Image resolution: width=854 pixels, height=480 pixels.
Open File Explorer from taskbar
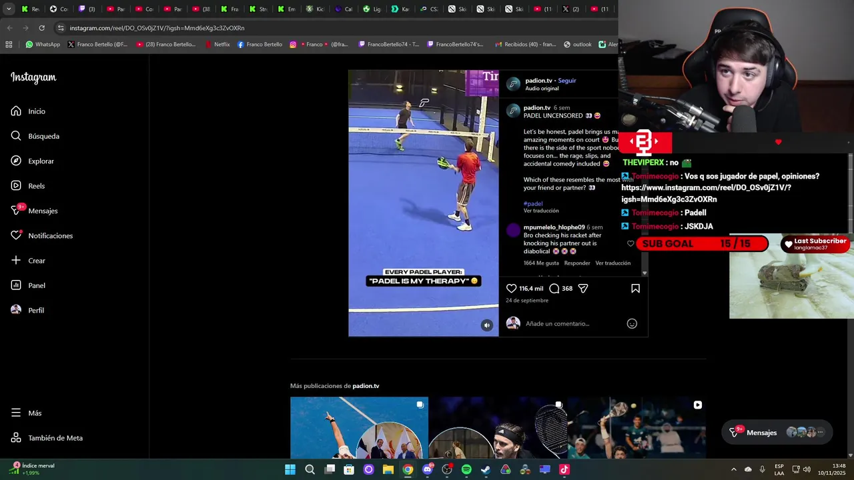(388, 469)
